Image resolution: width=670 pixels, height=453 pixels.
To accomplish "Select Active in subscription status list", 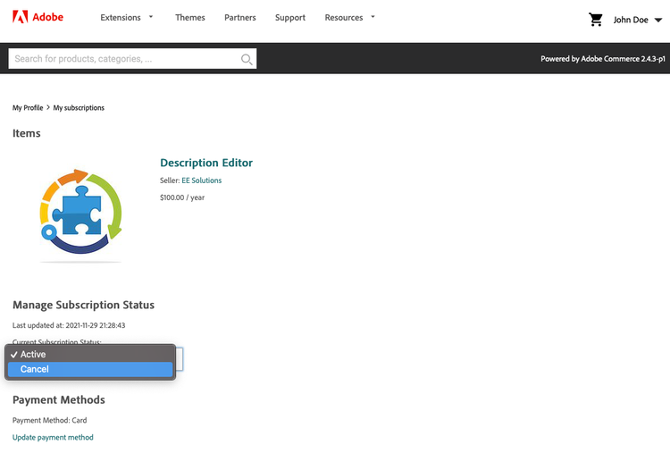I will pos(89,355).
